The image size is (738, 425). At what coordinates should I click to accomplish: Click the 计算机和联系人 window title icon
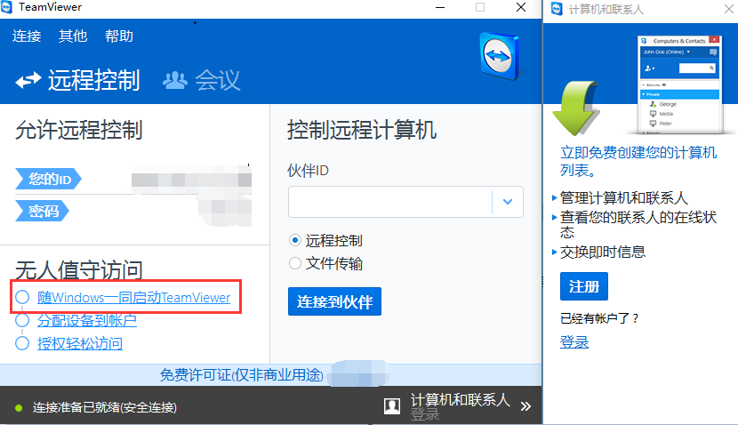pyautogui.click(x=557, y=9)
